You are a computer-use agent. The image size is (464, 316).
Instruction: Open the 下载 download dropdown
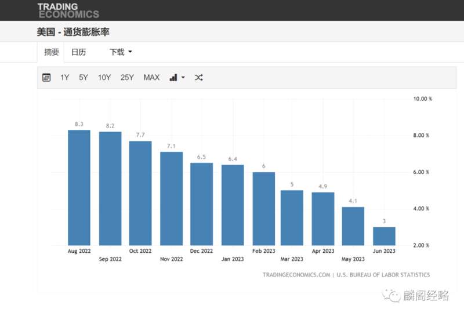(121, 52)
